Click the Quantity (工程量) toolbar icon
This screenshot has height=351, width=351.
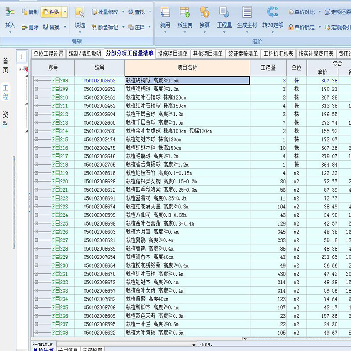[224, 12]
